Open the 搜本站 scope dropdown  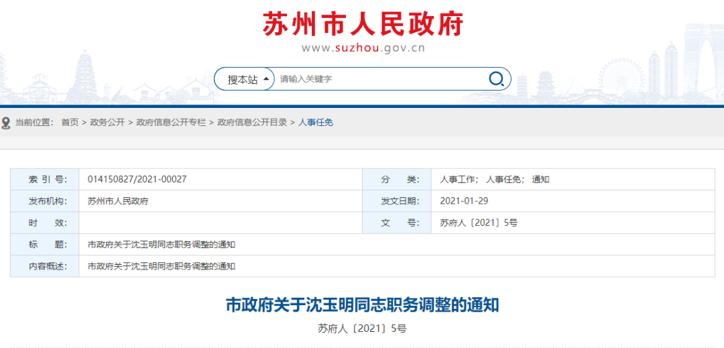point(245,79)
